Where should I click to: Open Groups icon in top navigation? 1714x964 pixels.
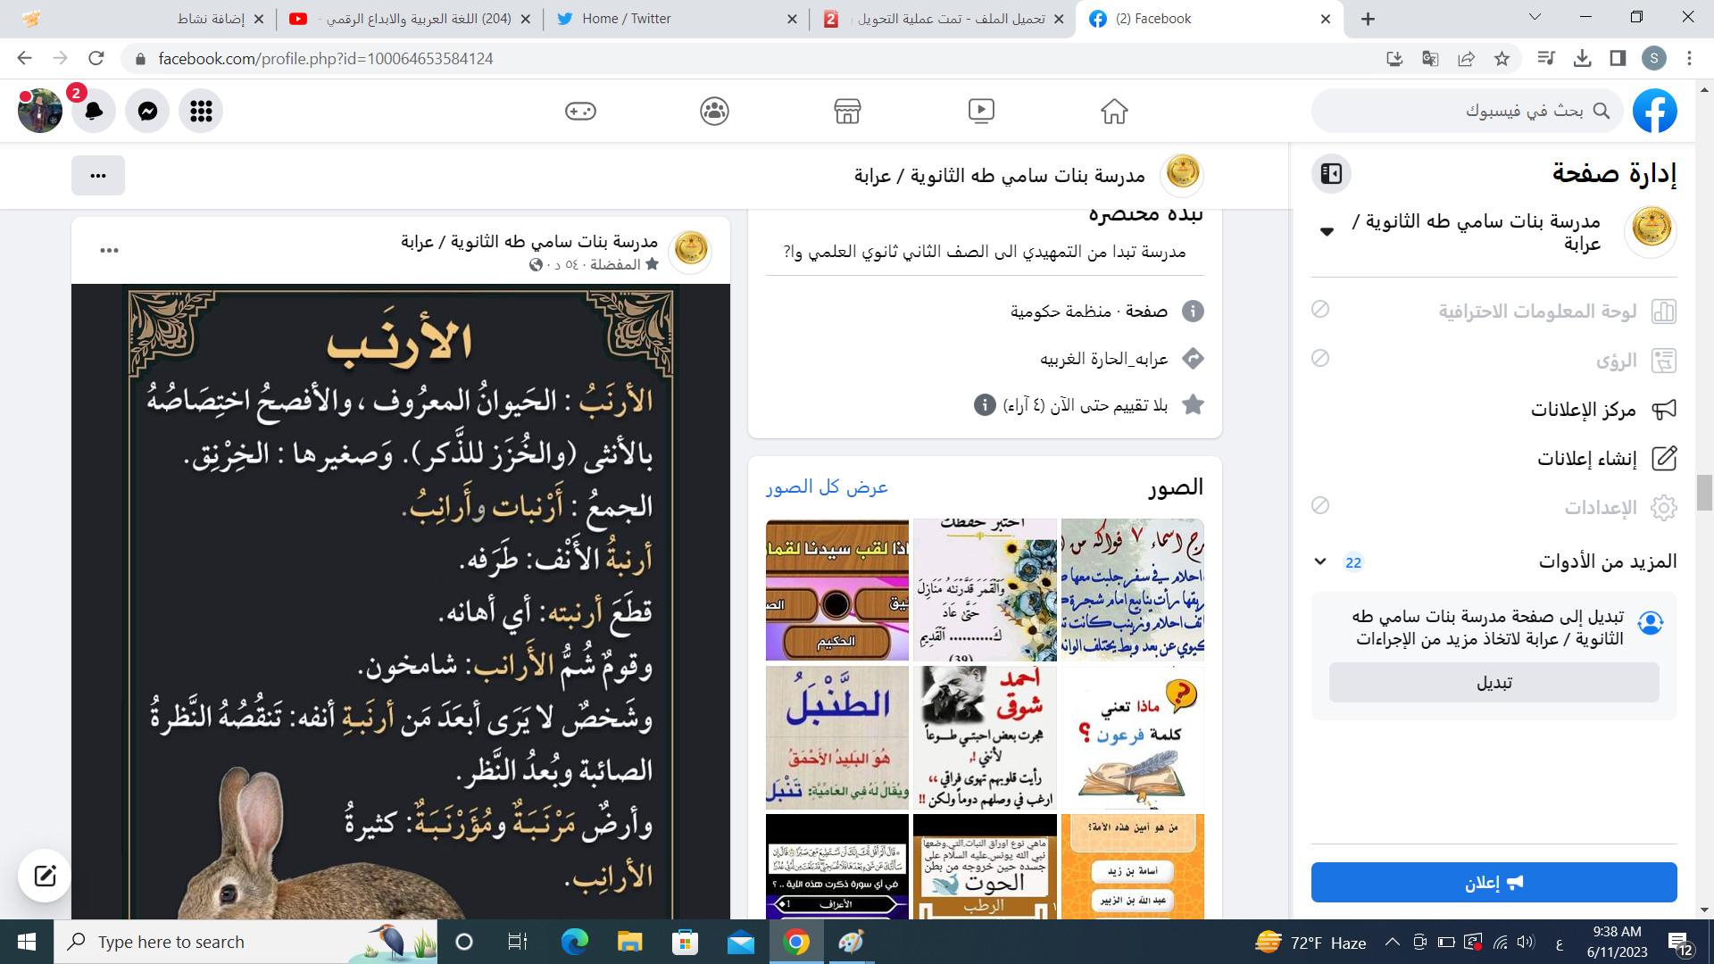[714, 111]
